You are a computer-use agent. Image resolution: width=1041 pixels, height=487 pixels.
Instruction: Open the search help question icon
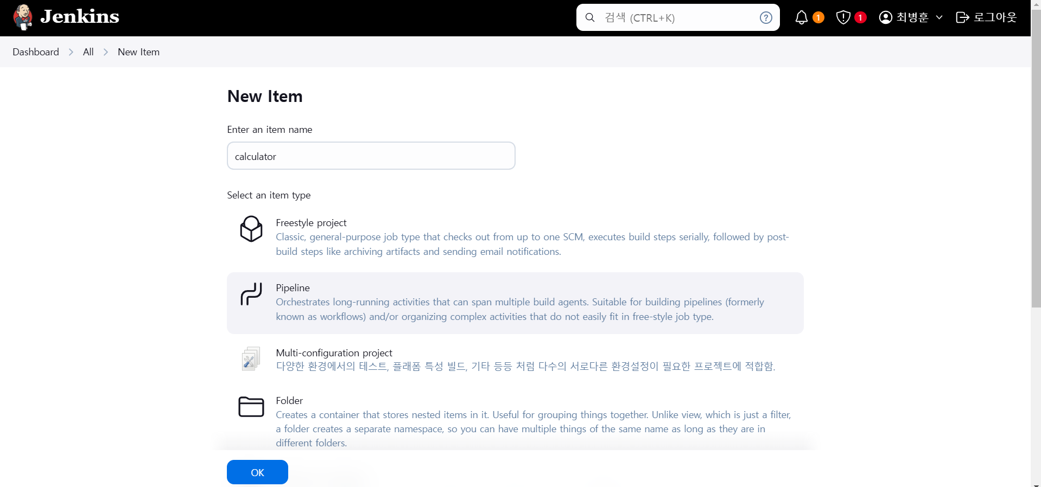click(766, 17)
